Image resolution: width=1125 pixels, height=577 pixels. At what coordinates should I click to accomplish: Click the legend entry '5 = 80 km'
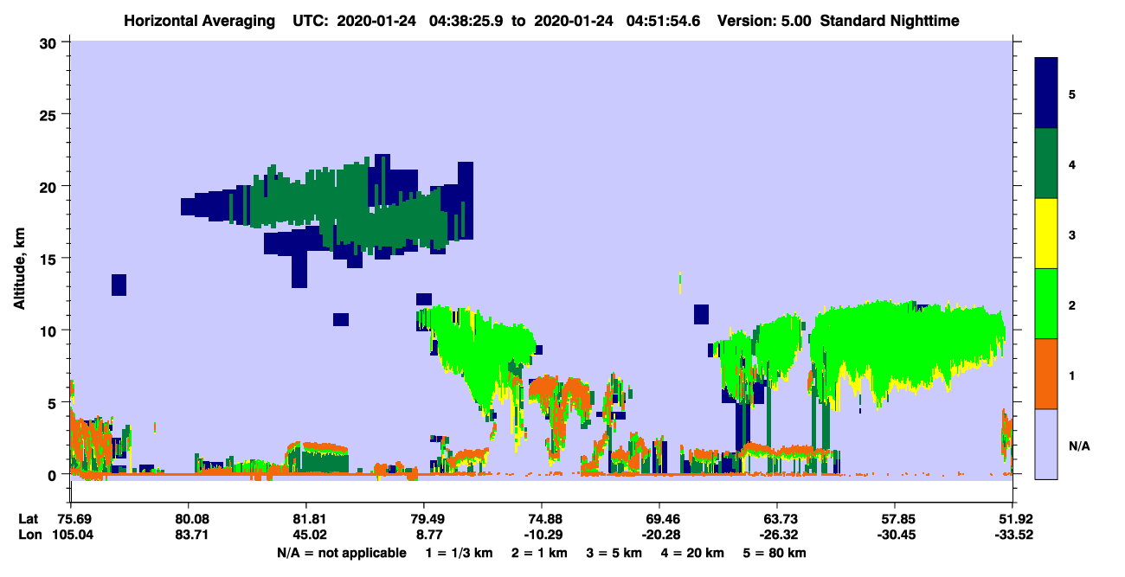775,553
